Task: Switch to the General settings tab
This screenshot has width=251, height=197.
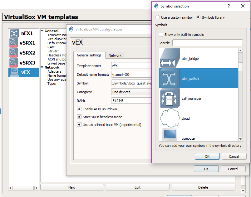Action: [89, 55]
